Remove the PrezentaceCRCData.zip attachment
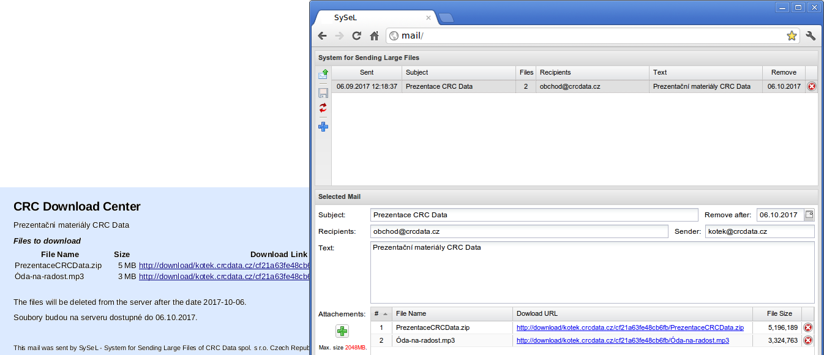This screenshot has height=355, width=824. point(808,327)
